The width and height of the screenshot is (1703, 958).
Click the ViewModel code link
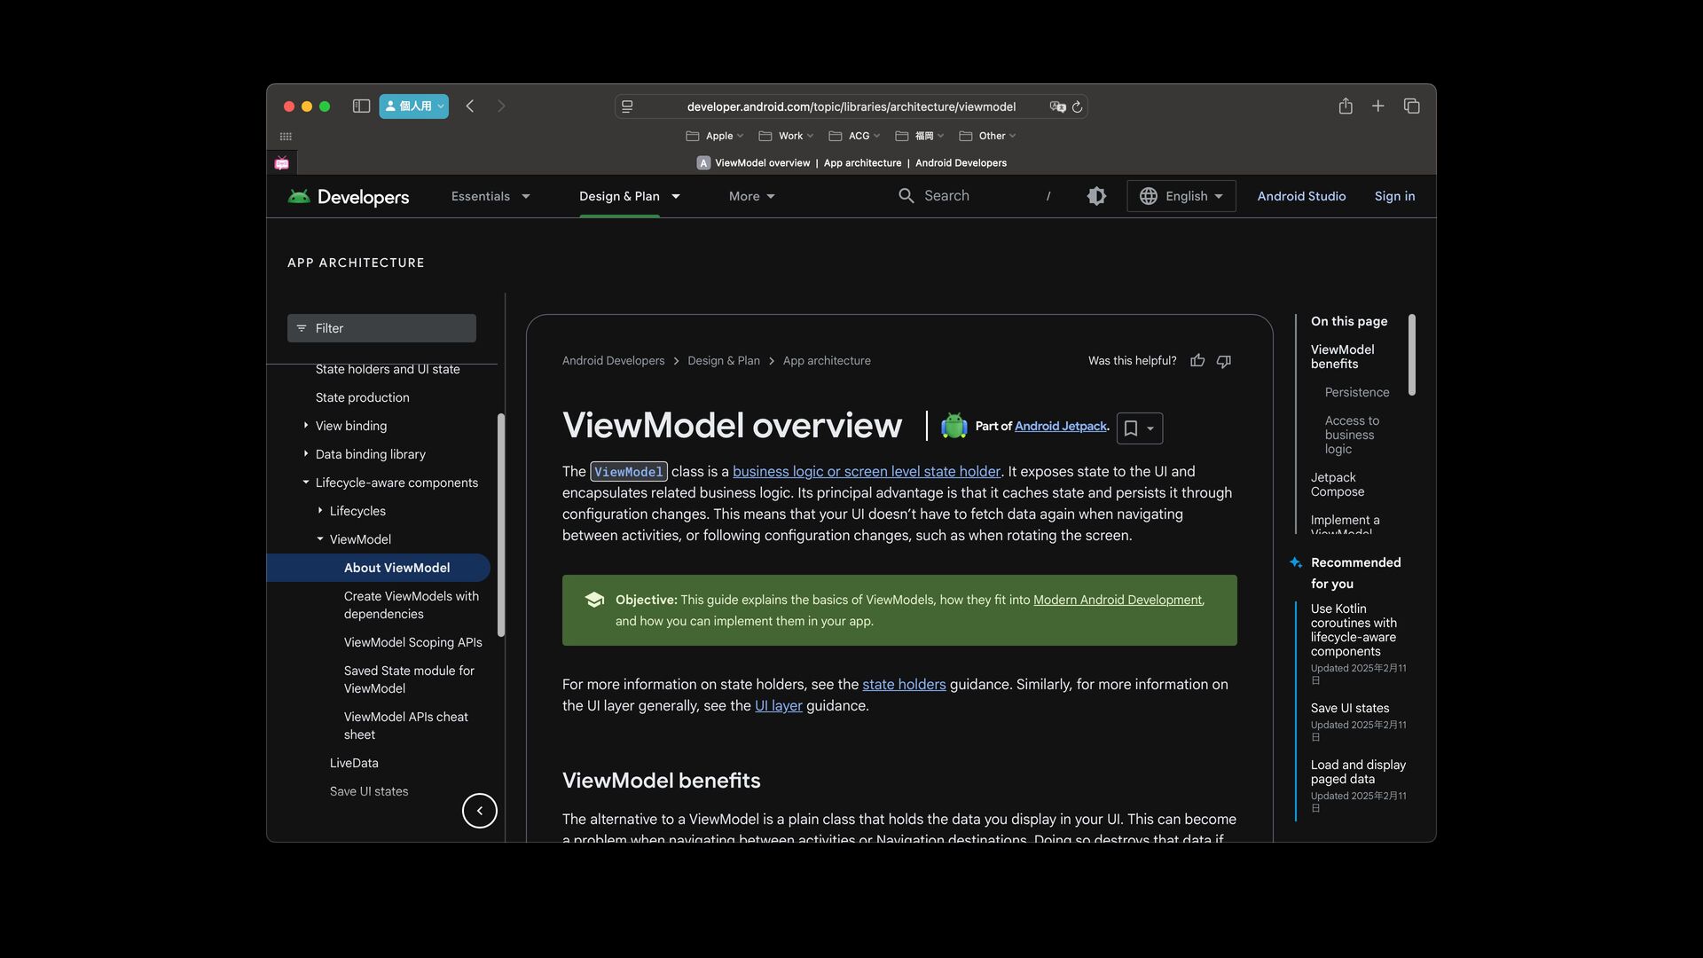tap(629, 472)
